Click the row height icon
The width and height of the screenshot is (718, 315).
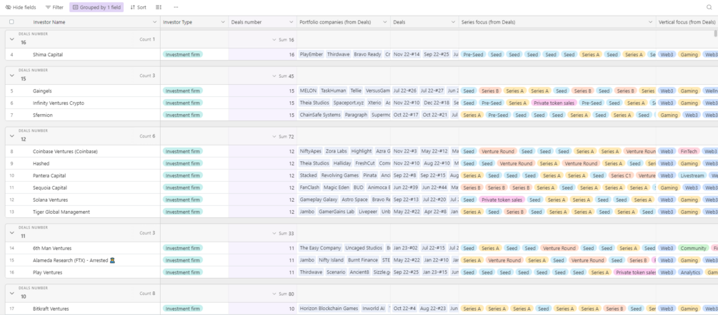coord(159,7)
